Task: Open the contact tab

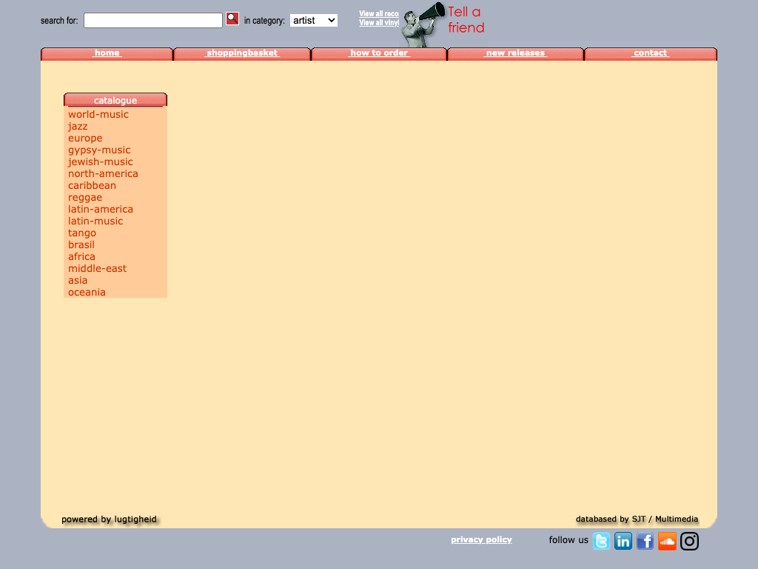Action: tap(650, 53)
